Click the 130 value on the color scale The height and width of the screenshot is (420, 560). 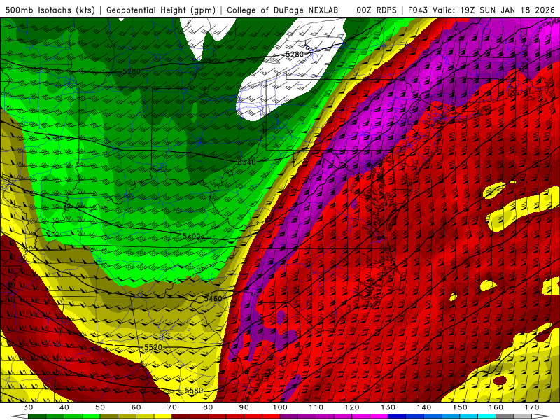click(x=388, y=407)
